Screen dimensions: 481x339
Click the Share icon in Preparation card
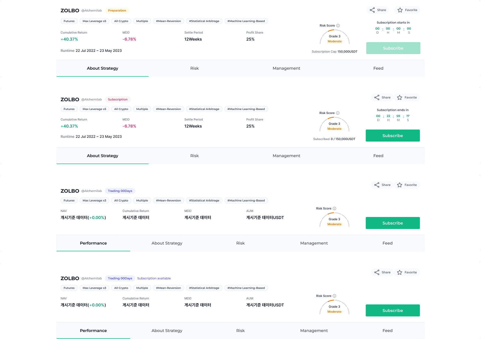[372, 10]
